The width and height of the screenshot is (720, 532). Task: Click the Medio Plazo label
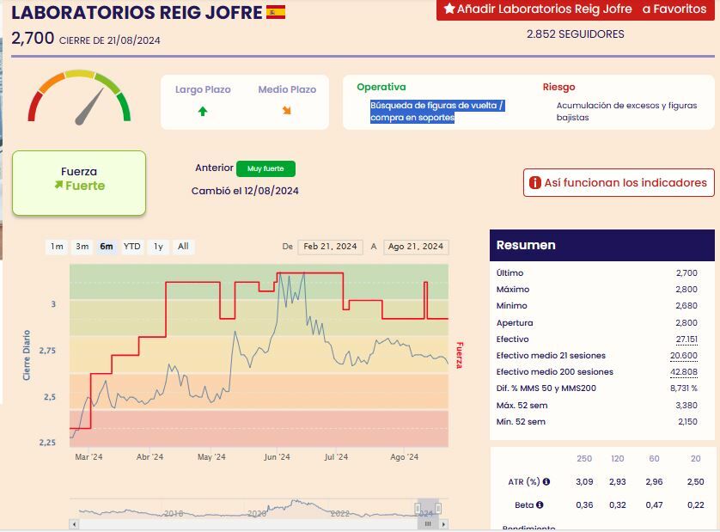[x=287, y=89]
